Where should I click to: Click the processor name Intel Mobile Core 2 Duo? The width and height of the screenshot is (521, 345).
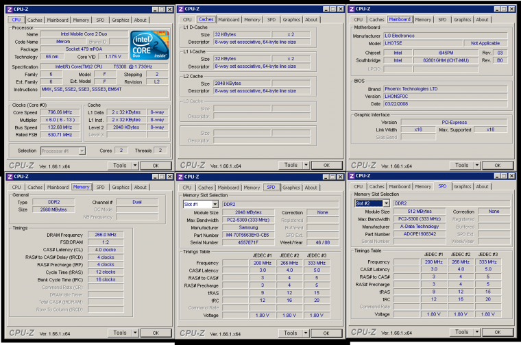point(84,34)
